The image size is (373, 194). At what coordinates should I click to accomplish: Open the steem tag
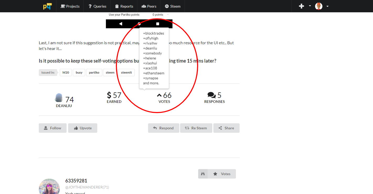coord(110,73)
